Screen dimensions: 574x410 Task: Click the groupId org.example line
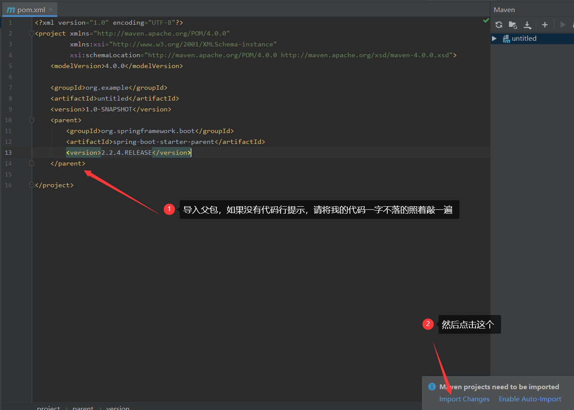pyautogui.click(x=109, y=88)
